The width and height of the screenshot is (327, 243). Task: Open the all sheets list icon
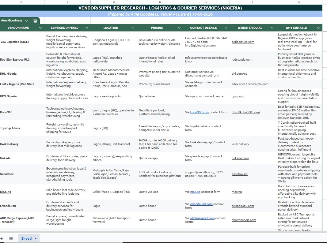11,239
